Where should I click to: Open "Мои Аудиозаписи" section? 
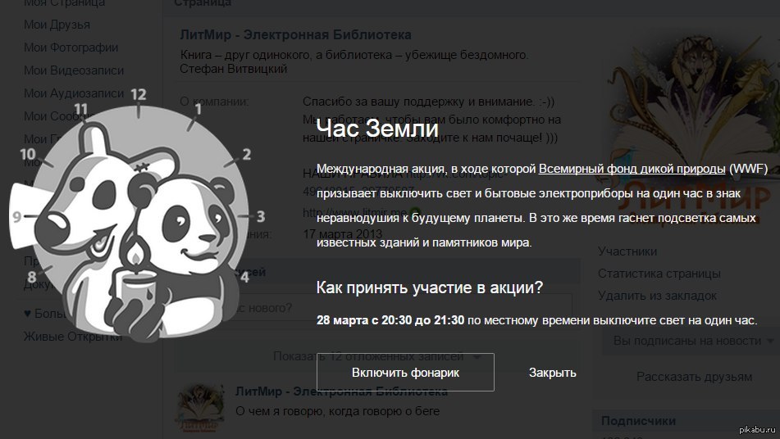pyautogui.click(x=74, y=93)
